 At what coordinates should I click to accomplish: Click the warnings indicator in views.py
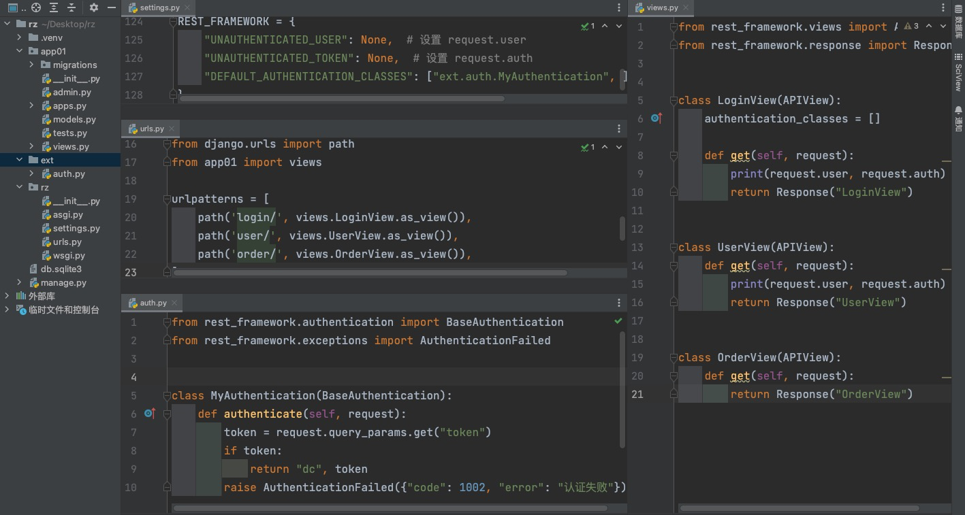[x=911, y=26]
